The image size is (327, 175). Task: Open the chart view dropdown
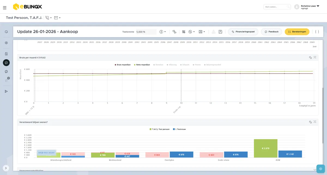pyautogui.click(x=202, y=32)
